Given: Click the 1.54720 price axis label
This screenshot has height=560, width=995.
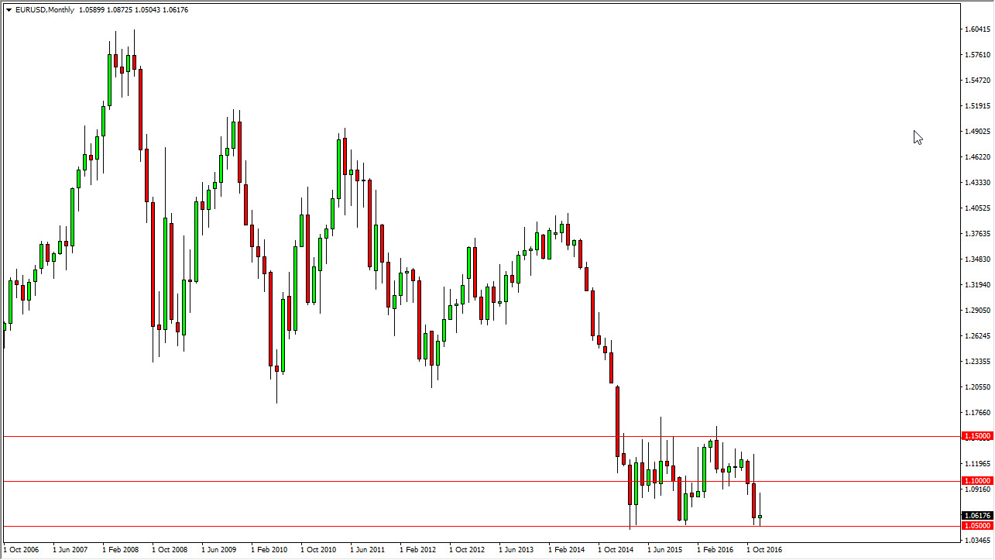Looking at the screenshot, I should (977, 81).
